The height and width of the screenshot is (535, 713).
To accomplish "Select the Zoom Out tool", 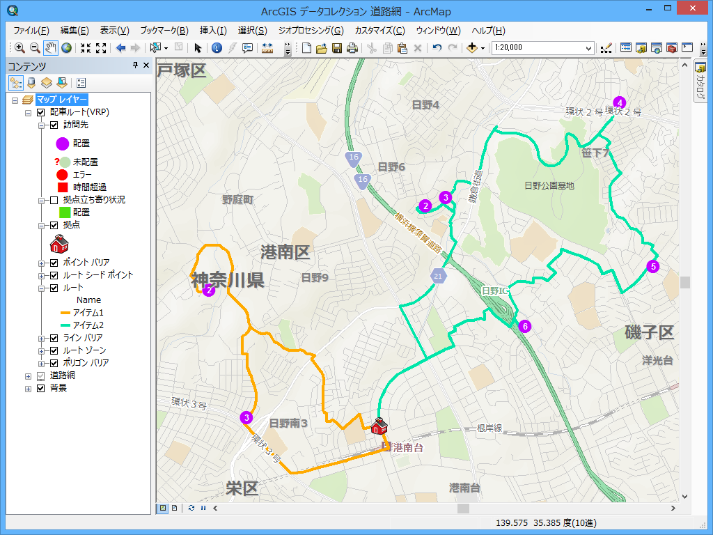I will tap(35, 48).
